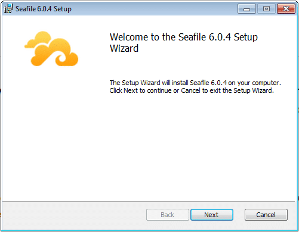The width and height of the screenshot is (299, 232).
Task: Click the footer gap between Next and Cancel
Action: 239,215
